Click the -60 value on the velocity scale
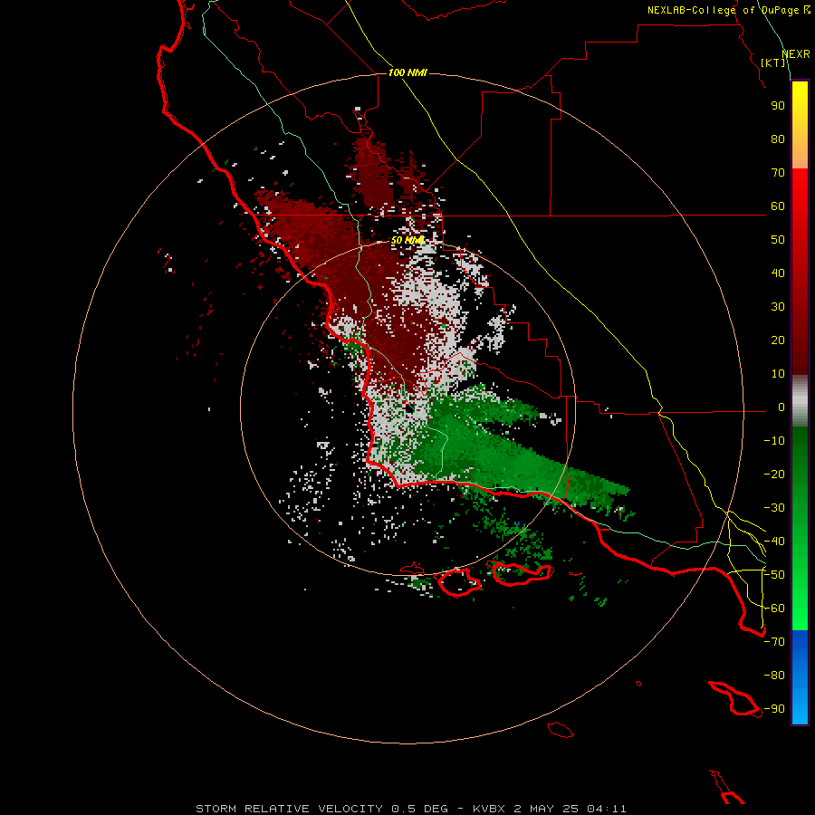Image resolution: width=815 pixels, height=815 pixels. click(x=774, y=609)
